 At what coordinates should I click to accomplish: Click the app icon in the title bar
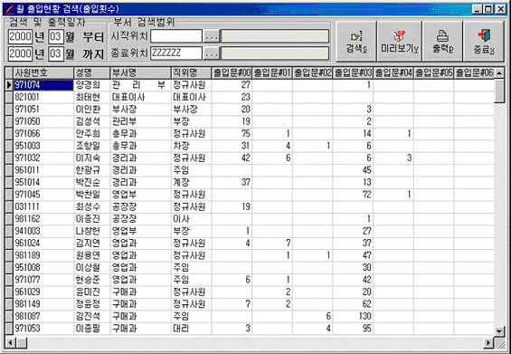tap(9, 9)
